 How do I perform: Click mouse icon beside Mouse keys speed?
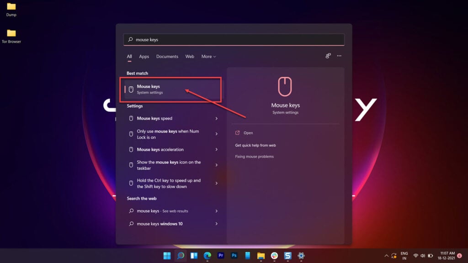coord(131,118)
